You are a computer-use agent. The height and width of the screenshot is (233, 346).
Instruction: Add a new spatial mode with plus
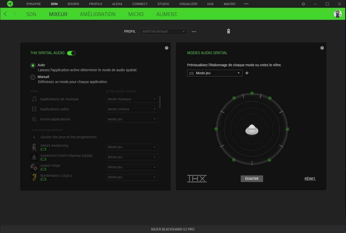click(x=247, y=73)
